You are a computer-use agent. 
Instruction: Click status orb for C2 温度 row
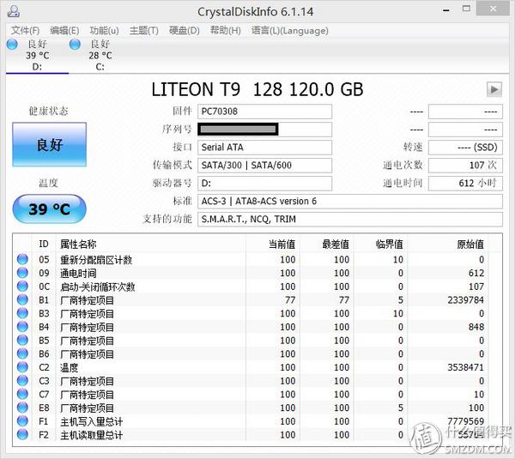(x=22, y=367)
